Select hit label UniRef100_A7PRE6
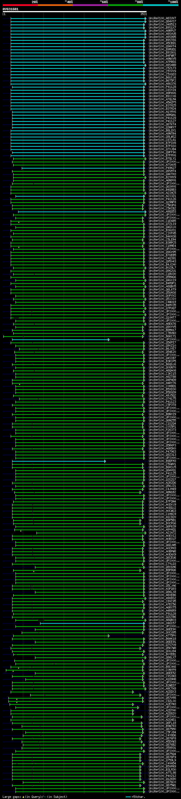 point(162,62)
